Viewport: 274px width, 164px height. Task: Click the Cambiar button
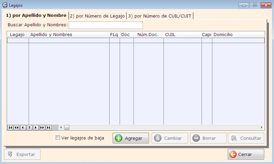pos(170,138)
